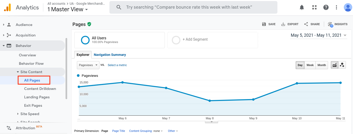The width and height of the screenshot is (353, 134).
Task: Set the graph interval to Week
Action: [x=310, y=65]
